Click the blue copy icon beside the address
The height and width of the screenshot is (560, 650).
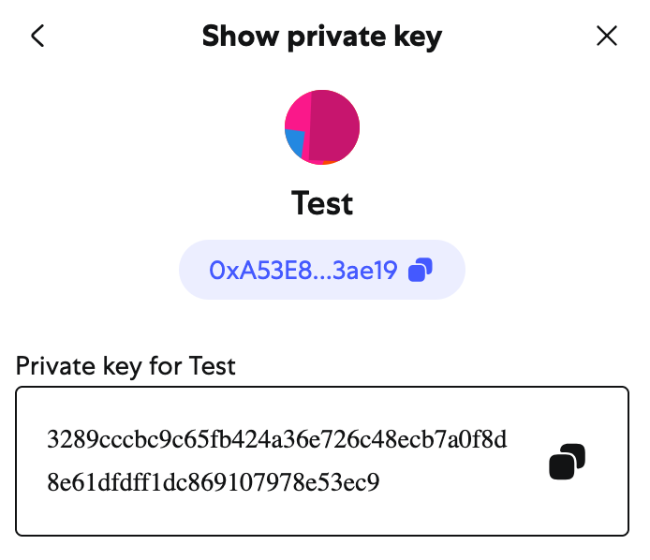coord(421,270)
